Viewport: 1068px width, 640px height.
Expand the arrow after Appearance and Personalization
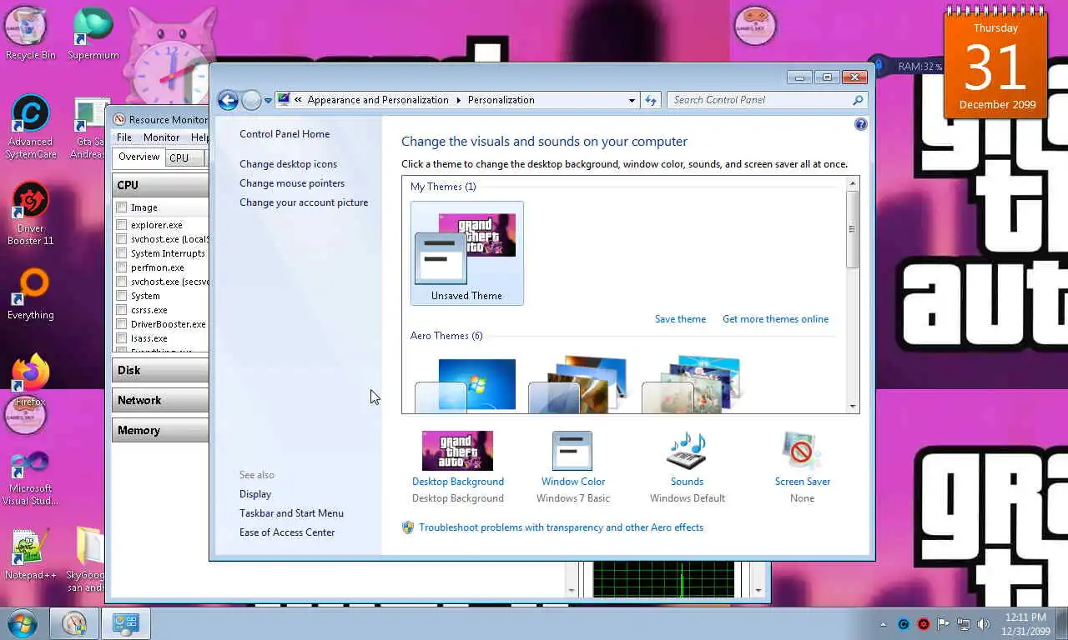coord(458,100)
